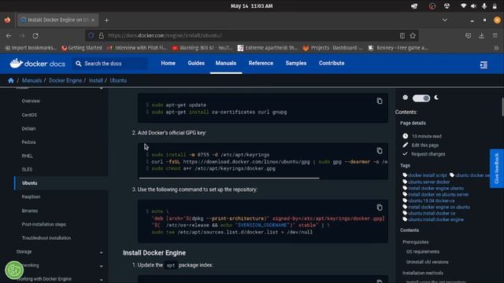The image size is (504, 283).
Task: Toggle the dark/light theme switch
Action: coord(421,98)
